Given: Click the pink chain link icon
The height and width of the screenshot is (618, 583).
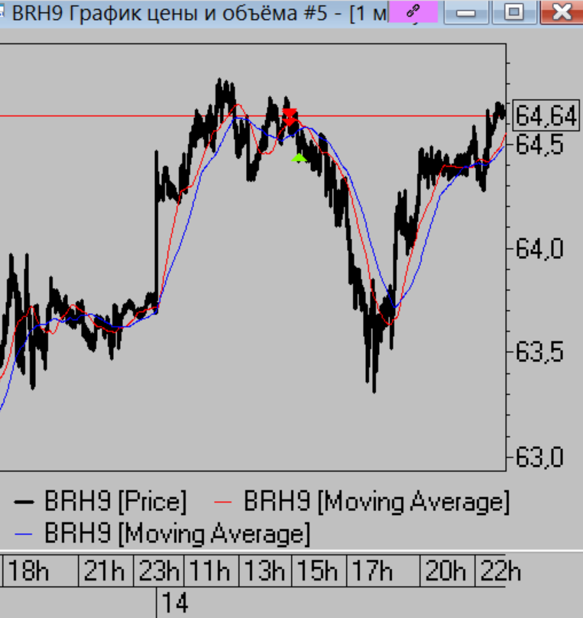Looking at the screenshot, I should 413,11.
